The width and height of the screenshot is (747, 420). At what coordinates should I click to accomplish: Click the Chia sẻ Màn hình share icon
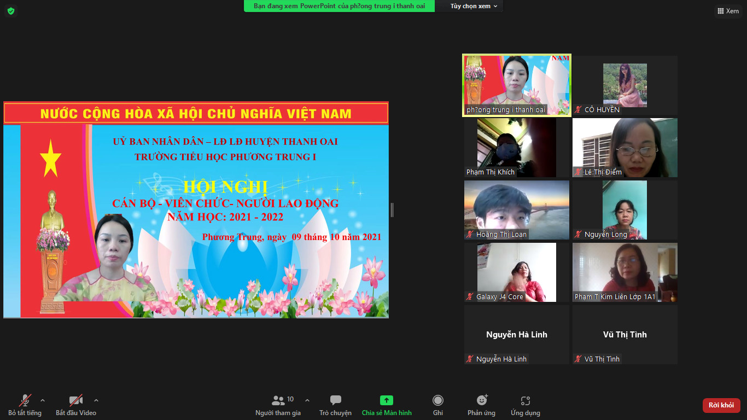[386, 401]
